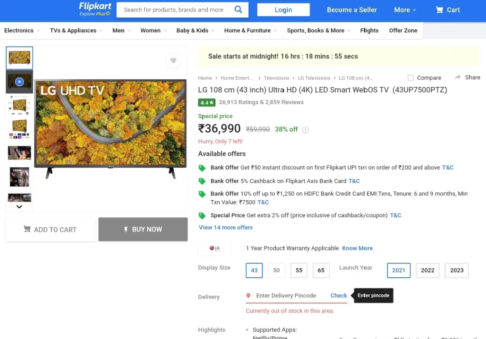Click the Share arrow icon
Viewport: 486px width, 339px height.
point(458,77)
